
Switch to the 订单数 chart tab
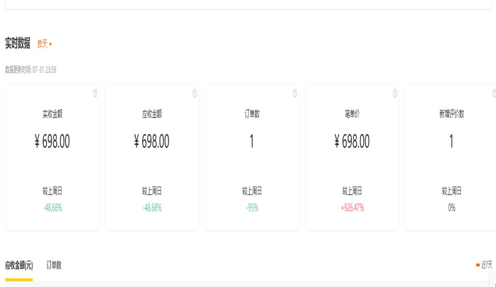click(x=54, y=265)
